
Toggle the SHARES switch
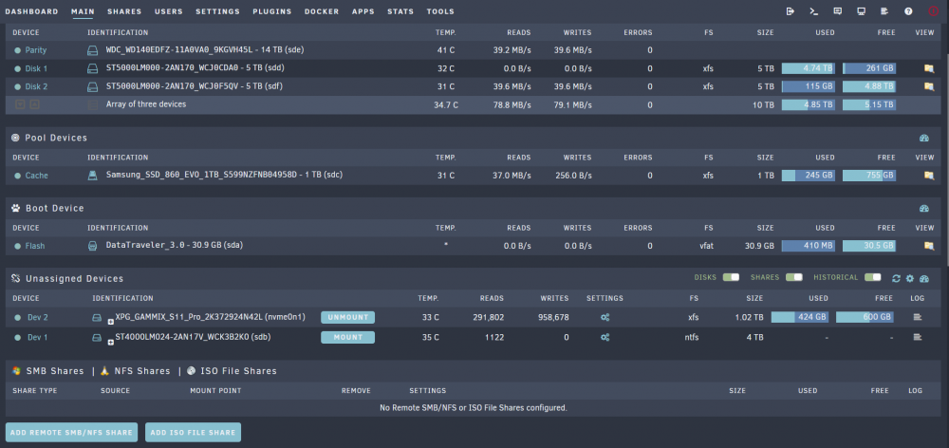(794, 277)
